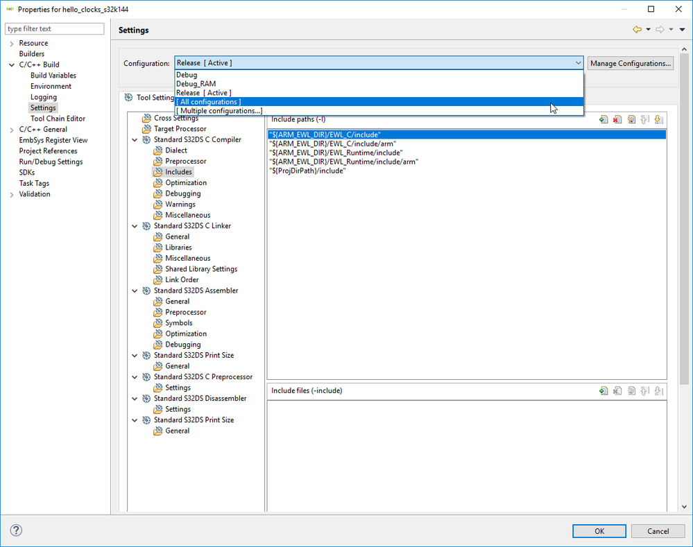693x547 pixels.
Task: Open Task Tags page
Action: 34,183
